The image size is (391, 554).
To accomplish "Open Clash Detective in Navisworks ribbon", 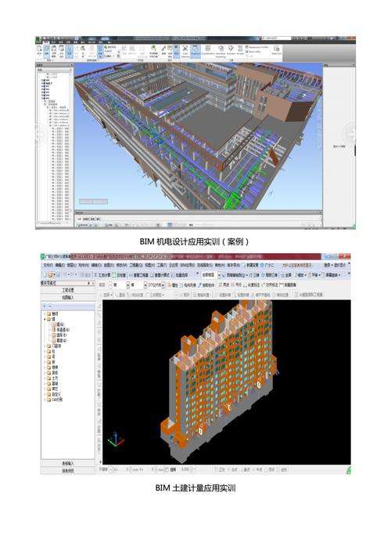I will 185,51.
